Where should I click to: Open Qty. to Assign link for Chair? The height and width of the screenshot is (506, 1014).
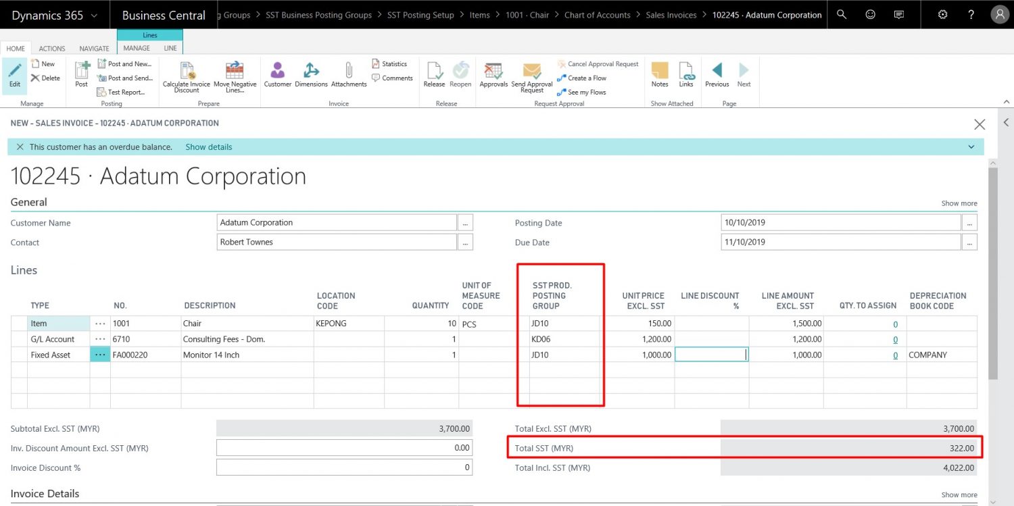click(x=895, y=324)
